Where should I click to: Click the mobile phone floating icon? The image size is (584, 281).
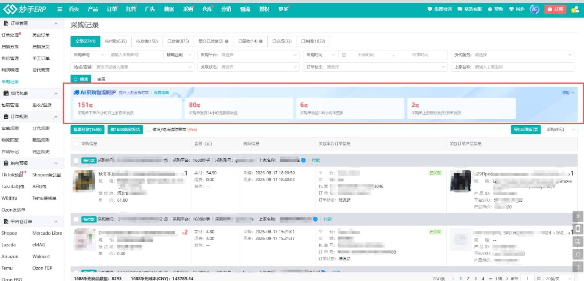(578, 229)
